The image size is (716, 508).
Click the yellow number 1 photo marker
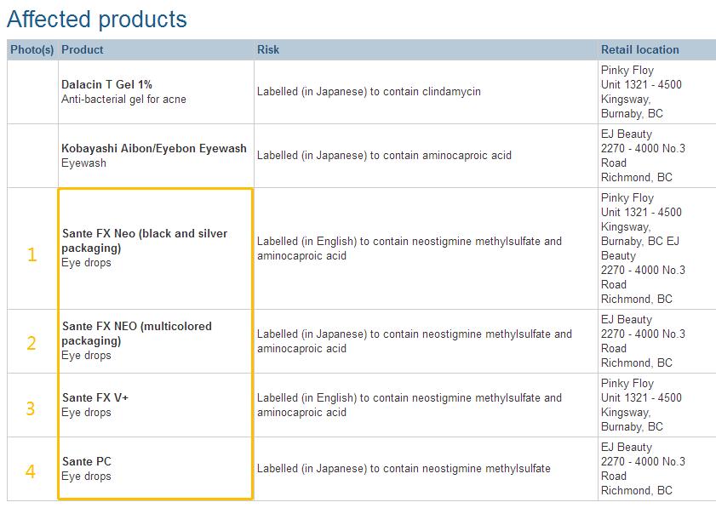[32, 254]
